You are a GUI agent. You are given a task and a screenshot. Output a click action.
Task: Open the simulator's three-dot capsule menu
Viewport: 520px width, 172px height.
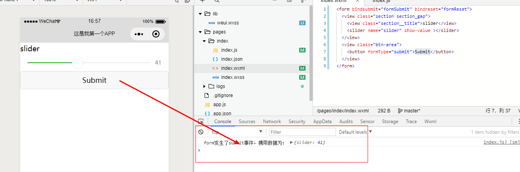(139, 34)
